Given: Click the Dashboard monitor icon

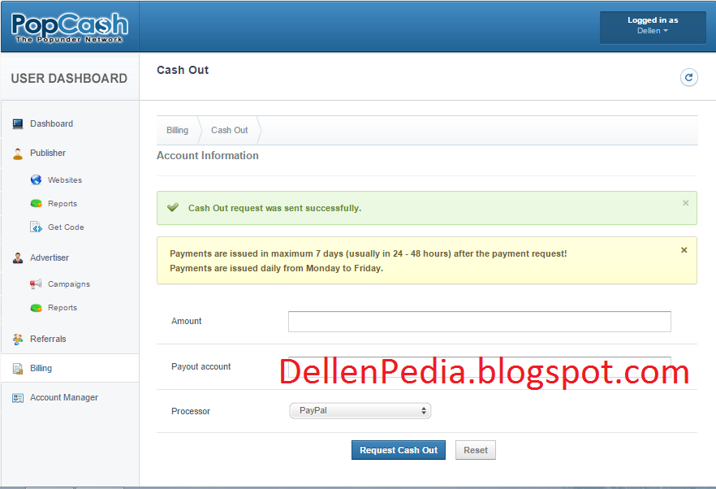Looking at the screenshot, I should (x=18, y=123).
